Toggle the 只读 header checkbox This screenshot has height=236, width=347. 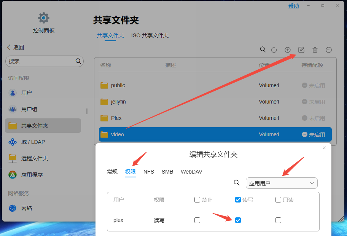pos(278,200)
